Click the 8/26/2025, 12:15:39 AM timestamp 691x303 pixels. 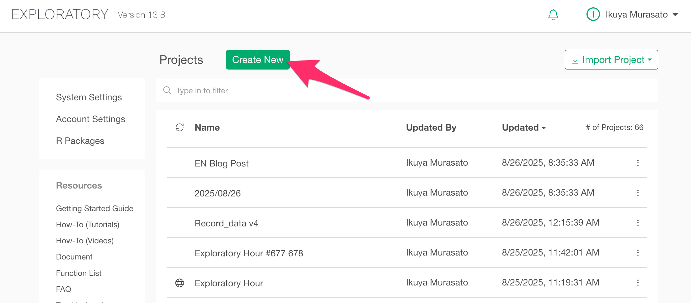pos(550,222)
